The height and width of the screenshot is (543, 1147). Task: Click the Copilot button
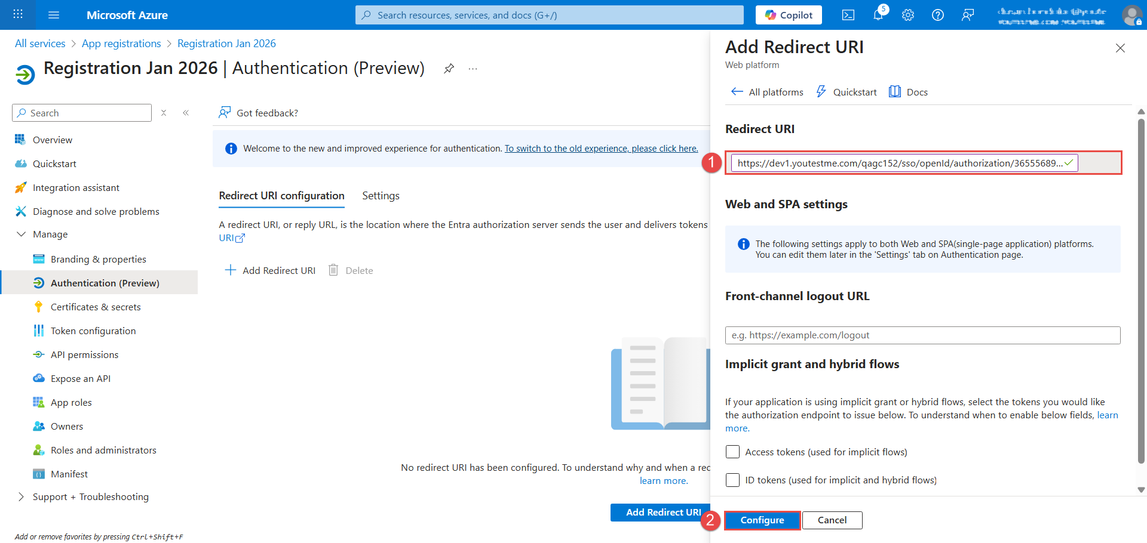[789, 15]
